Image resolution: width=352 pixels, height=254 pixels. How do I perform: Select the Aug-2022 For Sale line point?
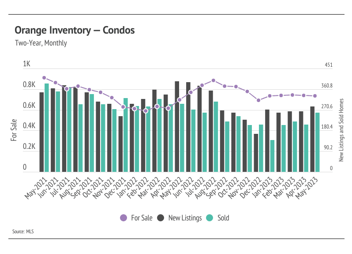[213, 80]
